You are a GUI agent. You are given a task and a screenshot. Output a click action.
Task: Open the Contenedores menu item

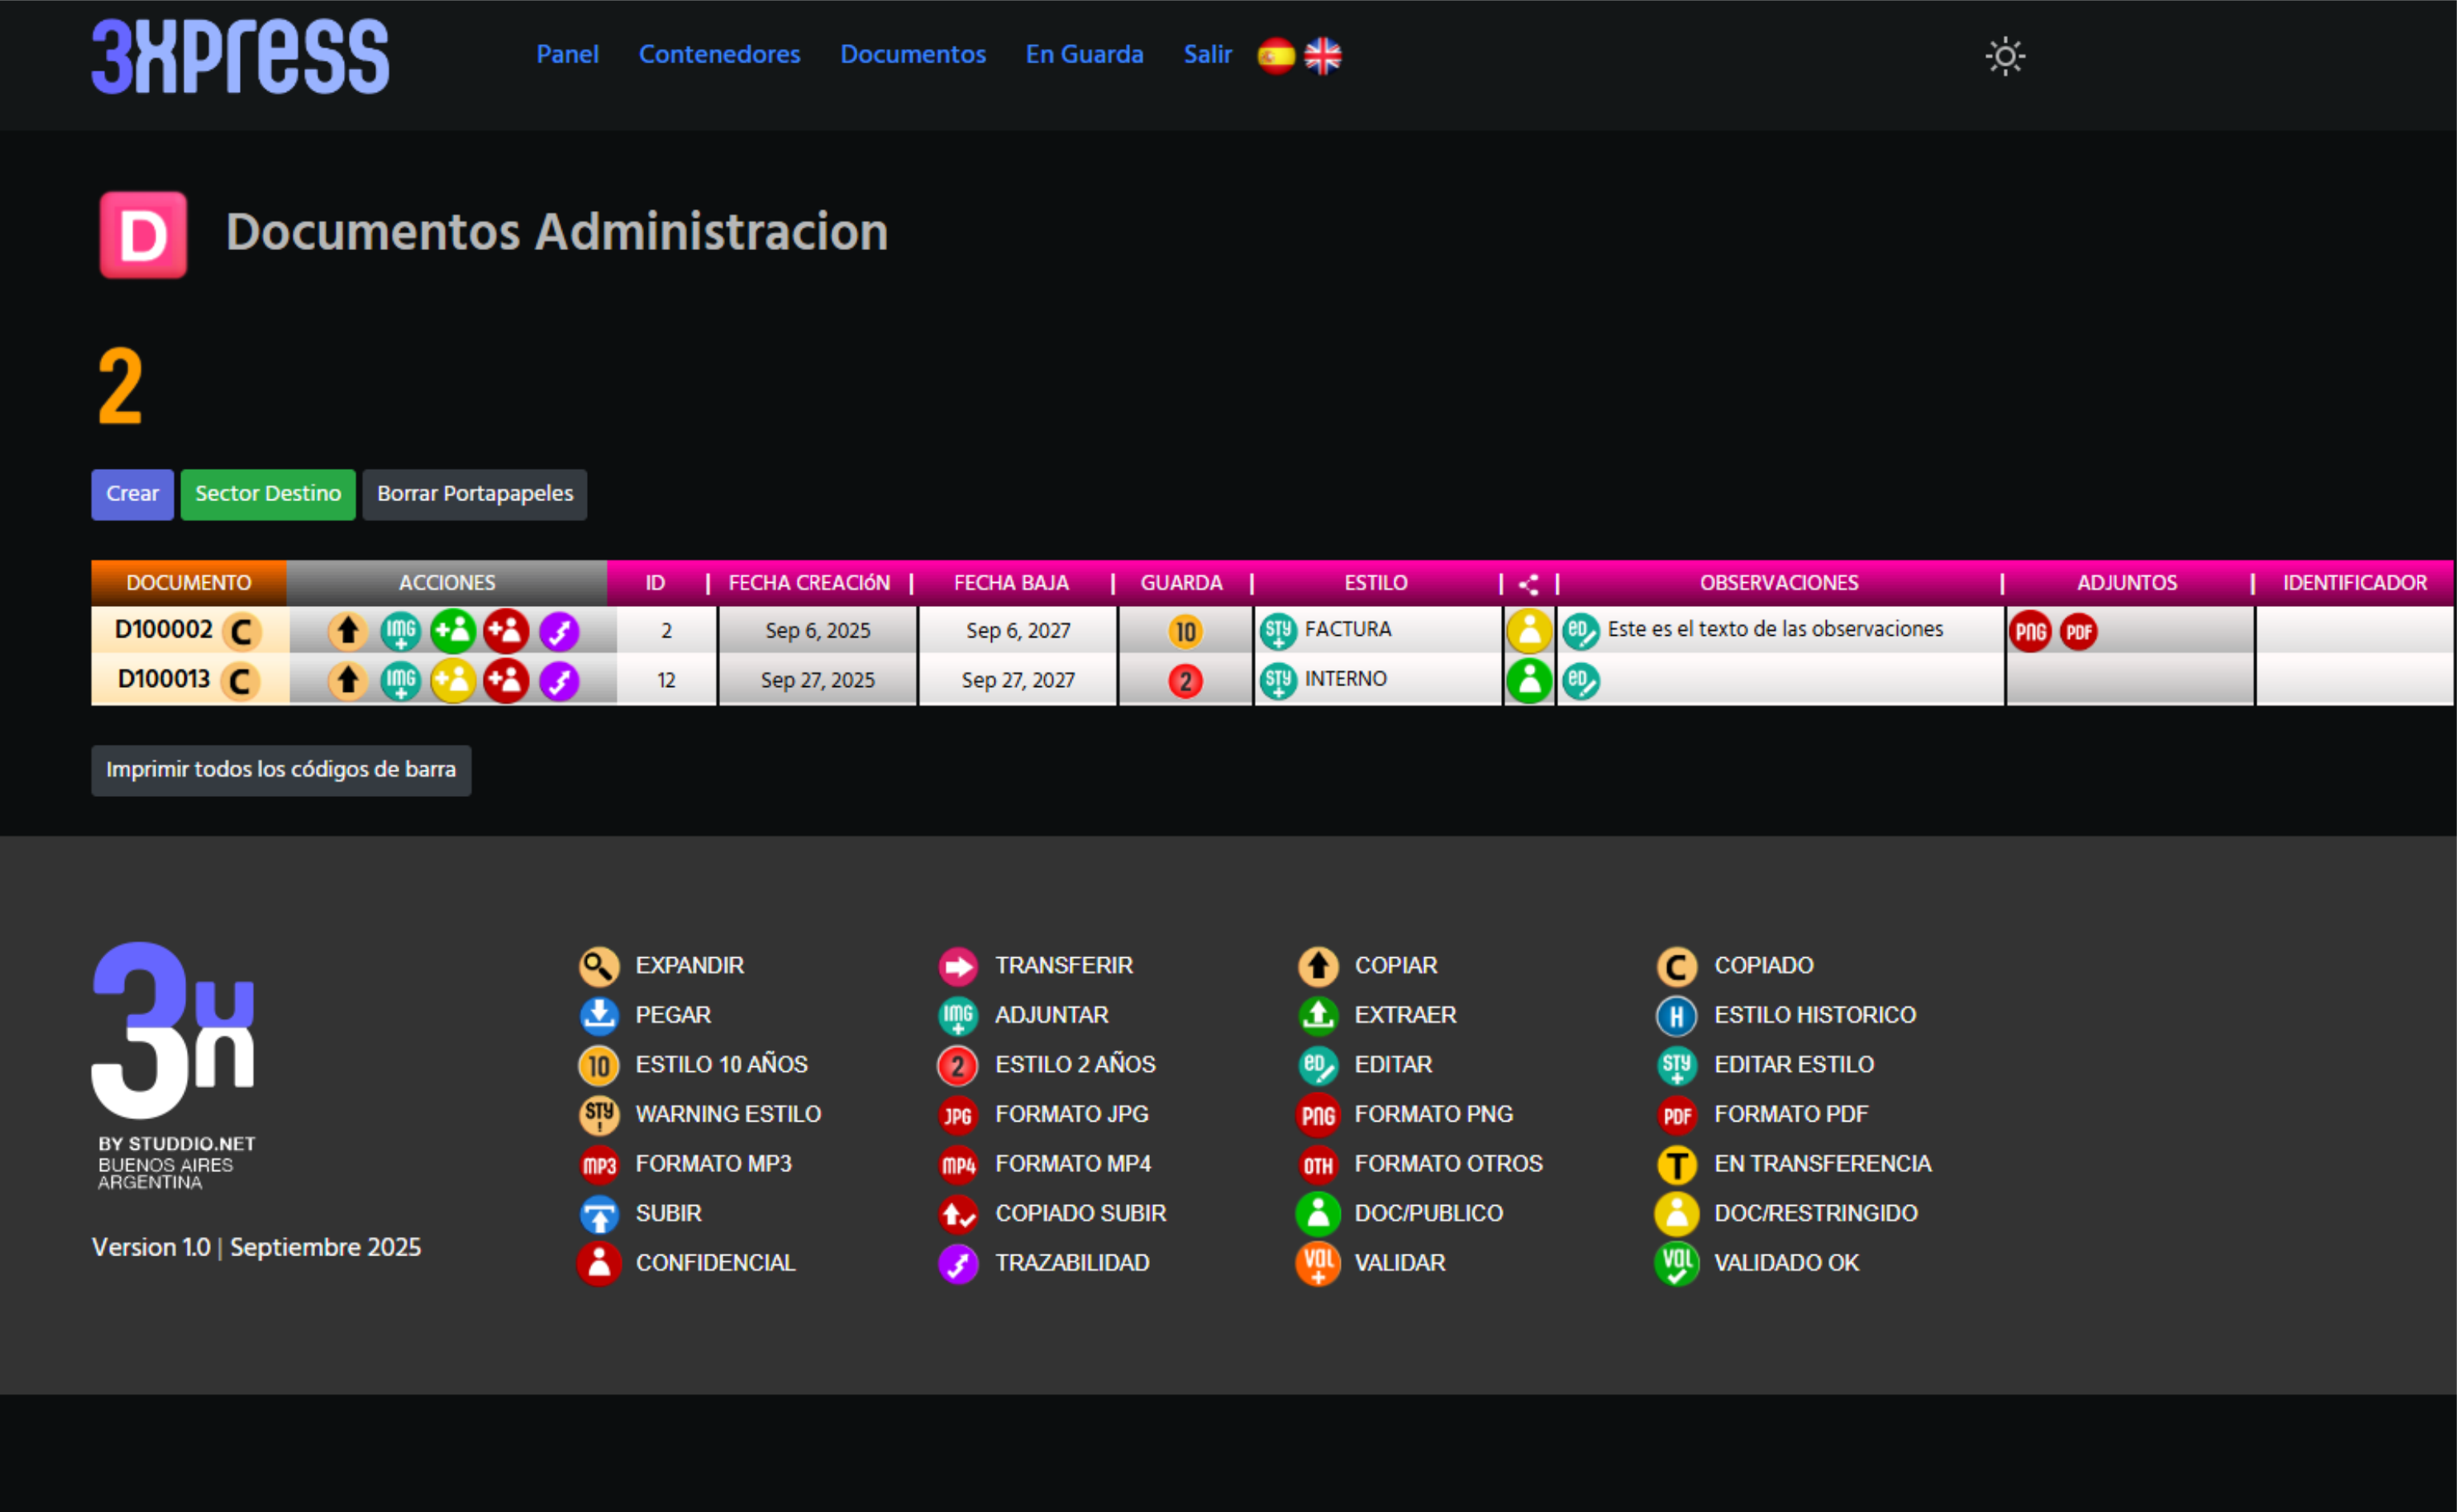click(x=719, y=54)
